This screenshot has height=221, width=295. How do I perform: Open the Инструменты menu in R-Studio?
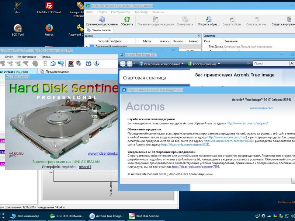[121, 12]
